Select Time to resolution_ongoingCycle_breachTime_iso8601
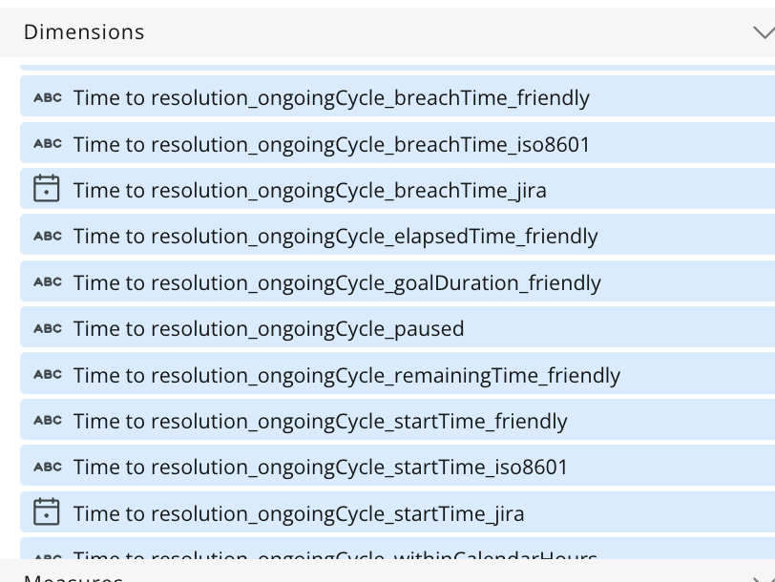This screenshot has width=775, height=582. 397,143
